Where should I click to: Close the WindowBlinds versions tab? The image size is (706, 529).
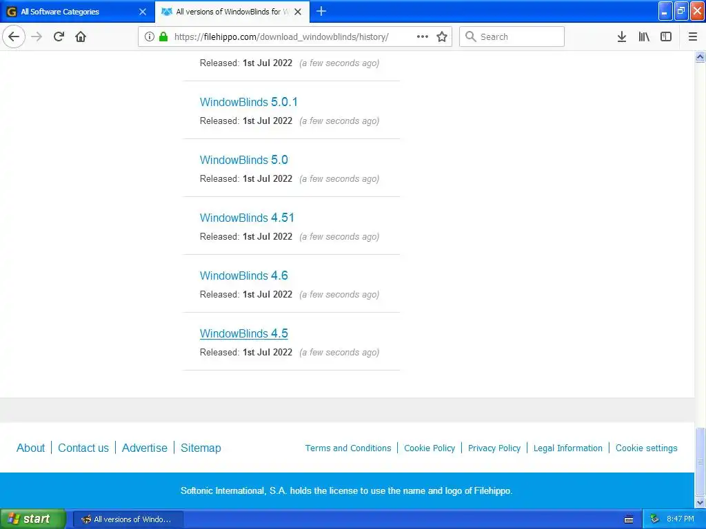298,12
